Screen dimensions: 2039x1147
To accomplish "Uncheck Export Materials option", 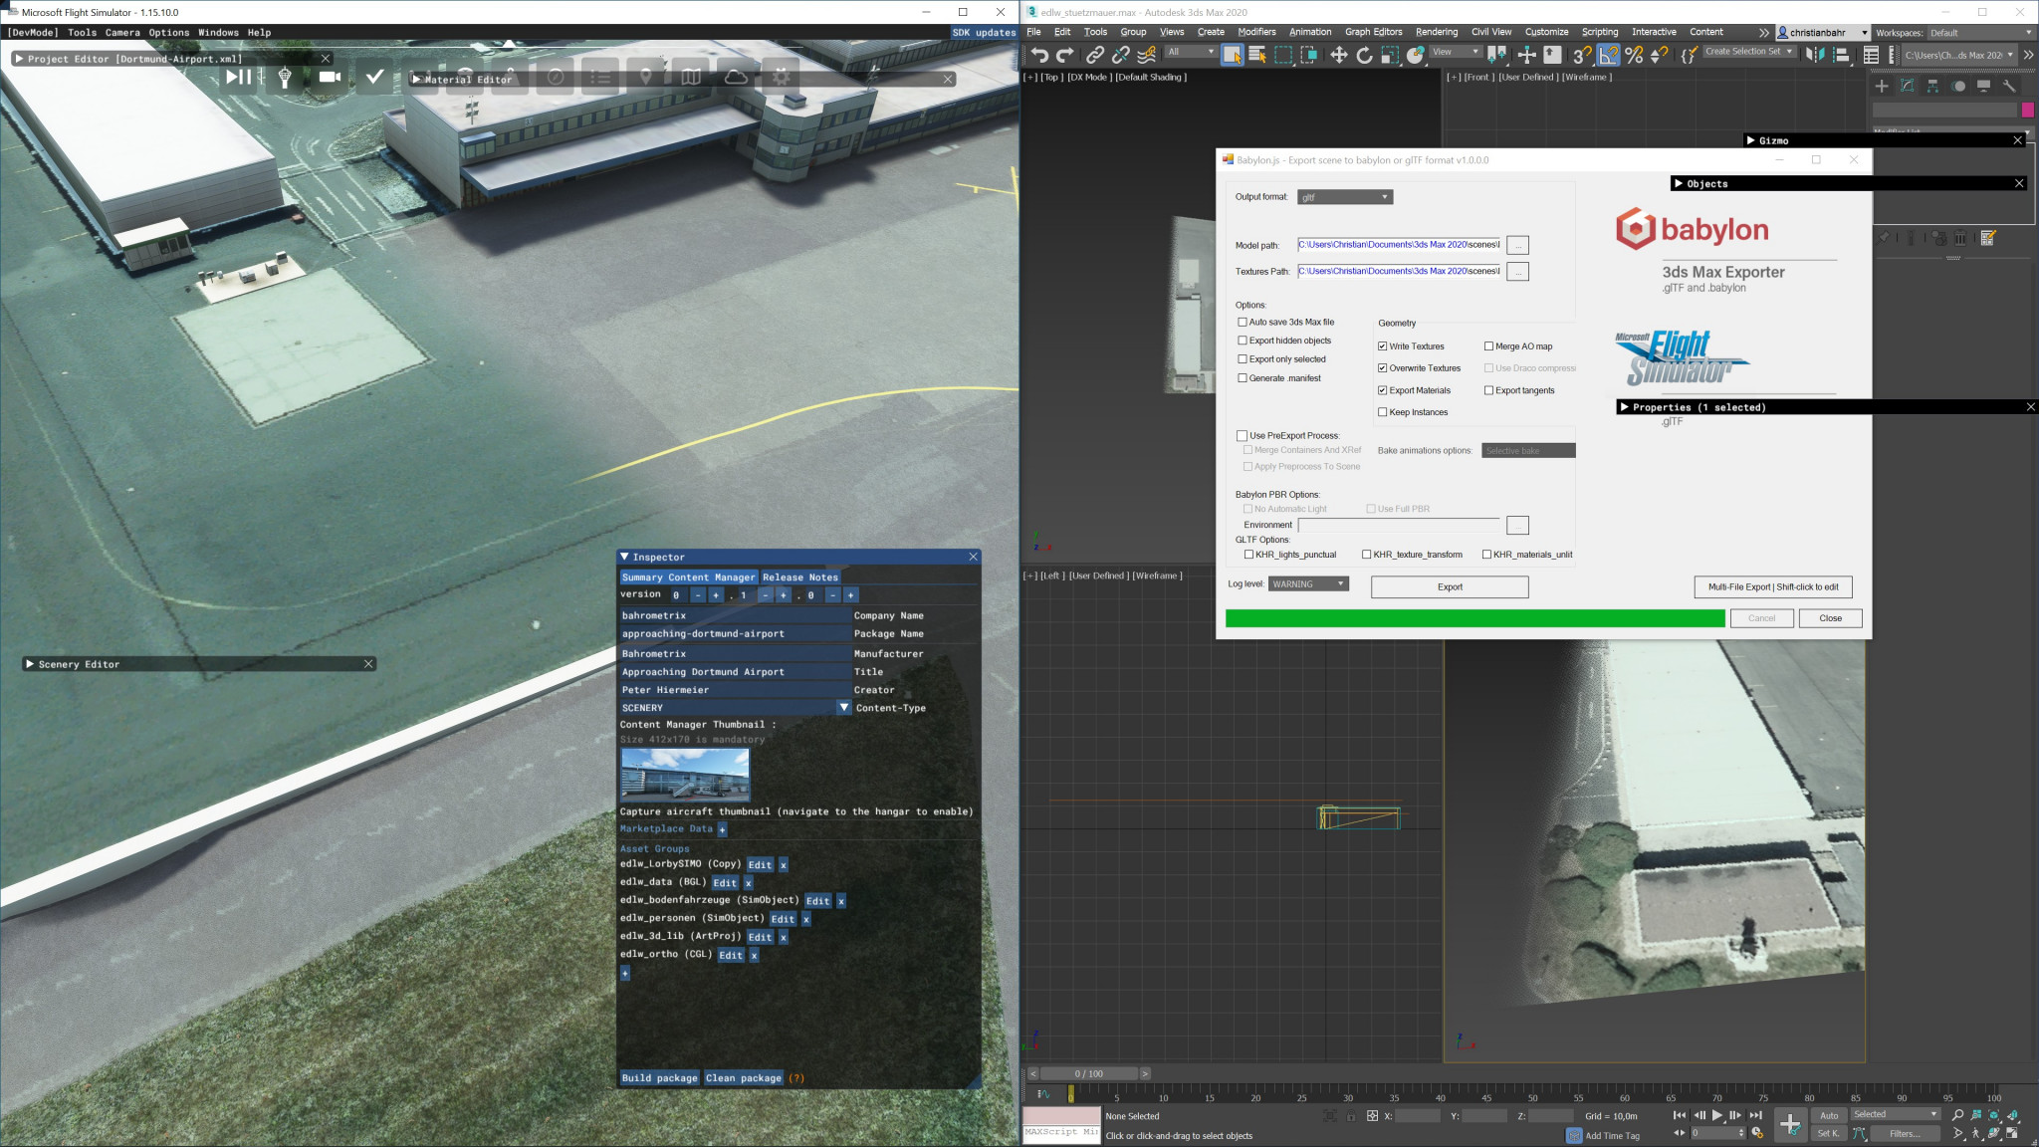I will [1383, 390].
